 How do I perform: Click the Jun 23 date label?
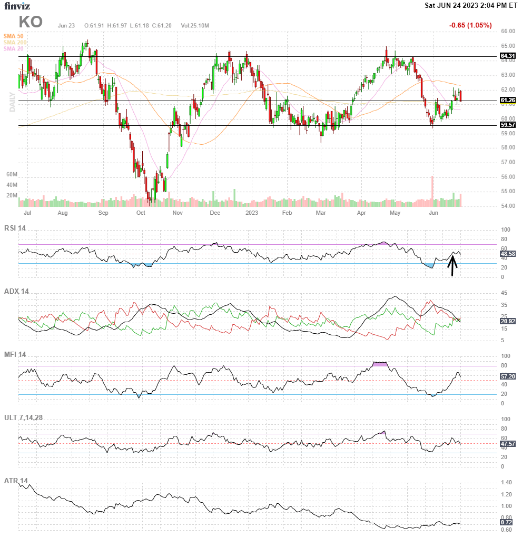66,25
